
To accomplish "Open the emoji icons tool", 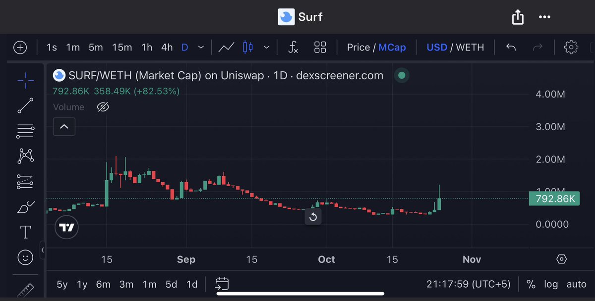I will pos(25,257).
